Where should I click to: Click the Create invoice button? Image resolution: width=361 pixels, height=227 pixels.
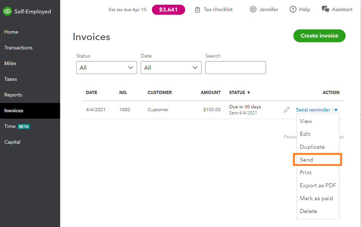point(319,36)
